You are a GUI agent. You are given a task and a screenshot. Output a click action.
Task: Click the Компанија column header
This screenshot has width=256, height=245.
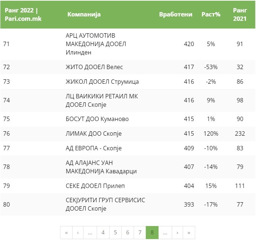click(84, 15)
